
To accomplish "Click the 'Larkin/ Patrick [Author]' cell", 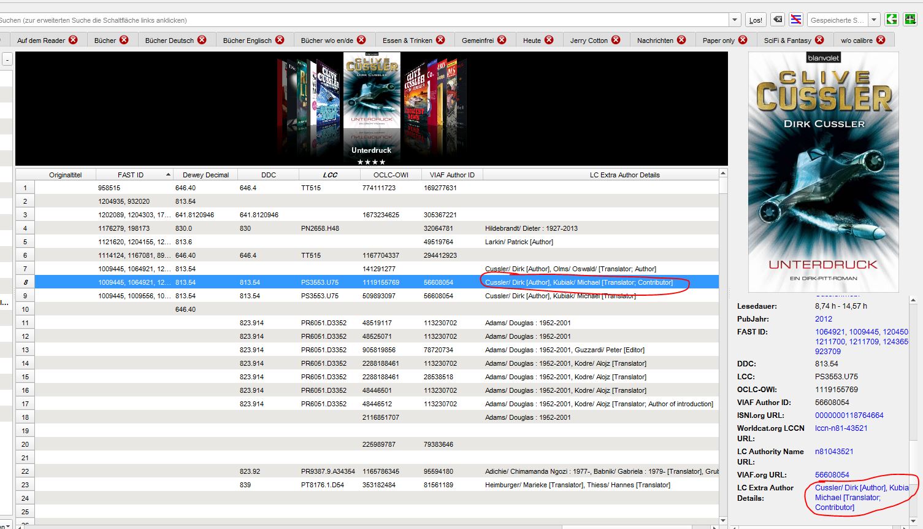I will click(x=601, y=242).
